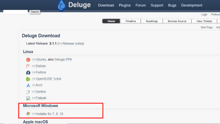Image resolution: width=220 pixels, height=124 pixels.
Task: Click the Apple macOS section heading
Action: tap(36, 122)
